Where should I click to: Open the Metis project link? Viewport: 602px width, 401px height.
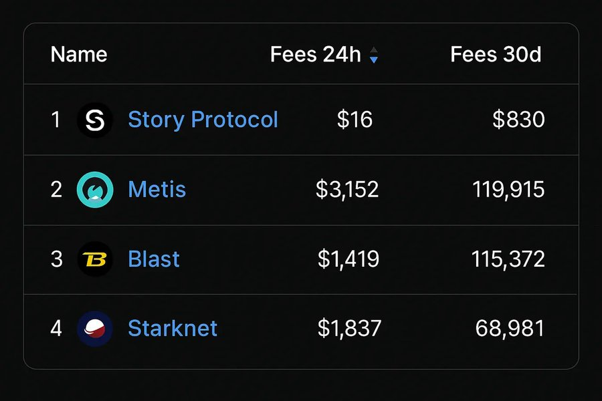157,190
